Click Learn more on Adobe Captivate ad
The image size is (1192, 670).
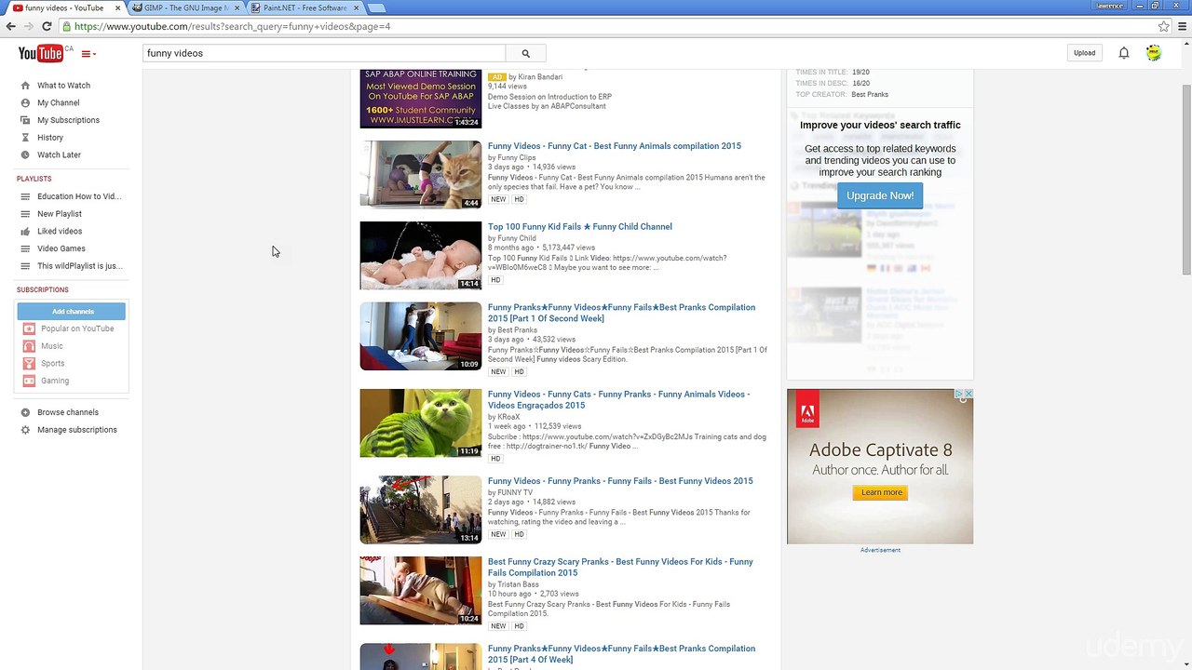point(881,492)
